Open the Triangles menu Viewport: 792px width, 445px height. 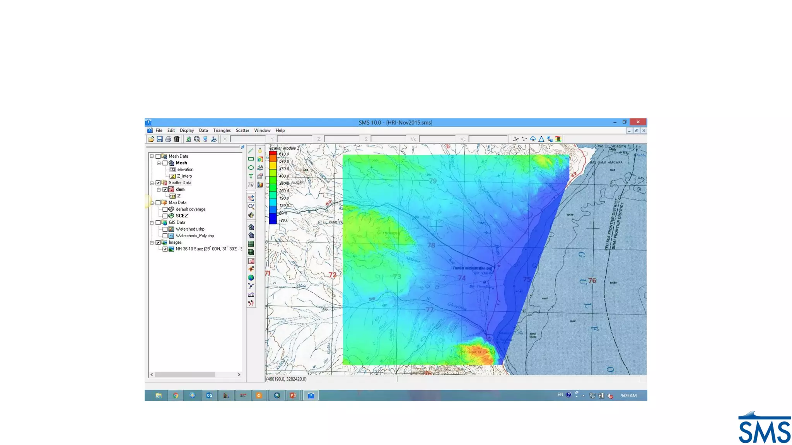(222, 131)
